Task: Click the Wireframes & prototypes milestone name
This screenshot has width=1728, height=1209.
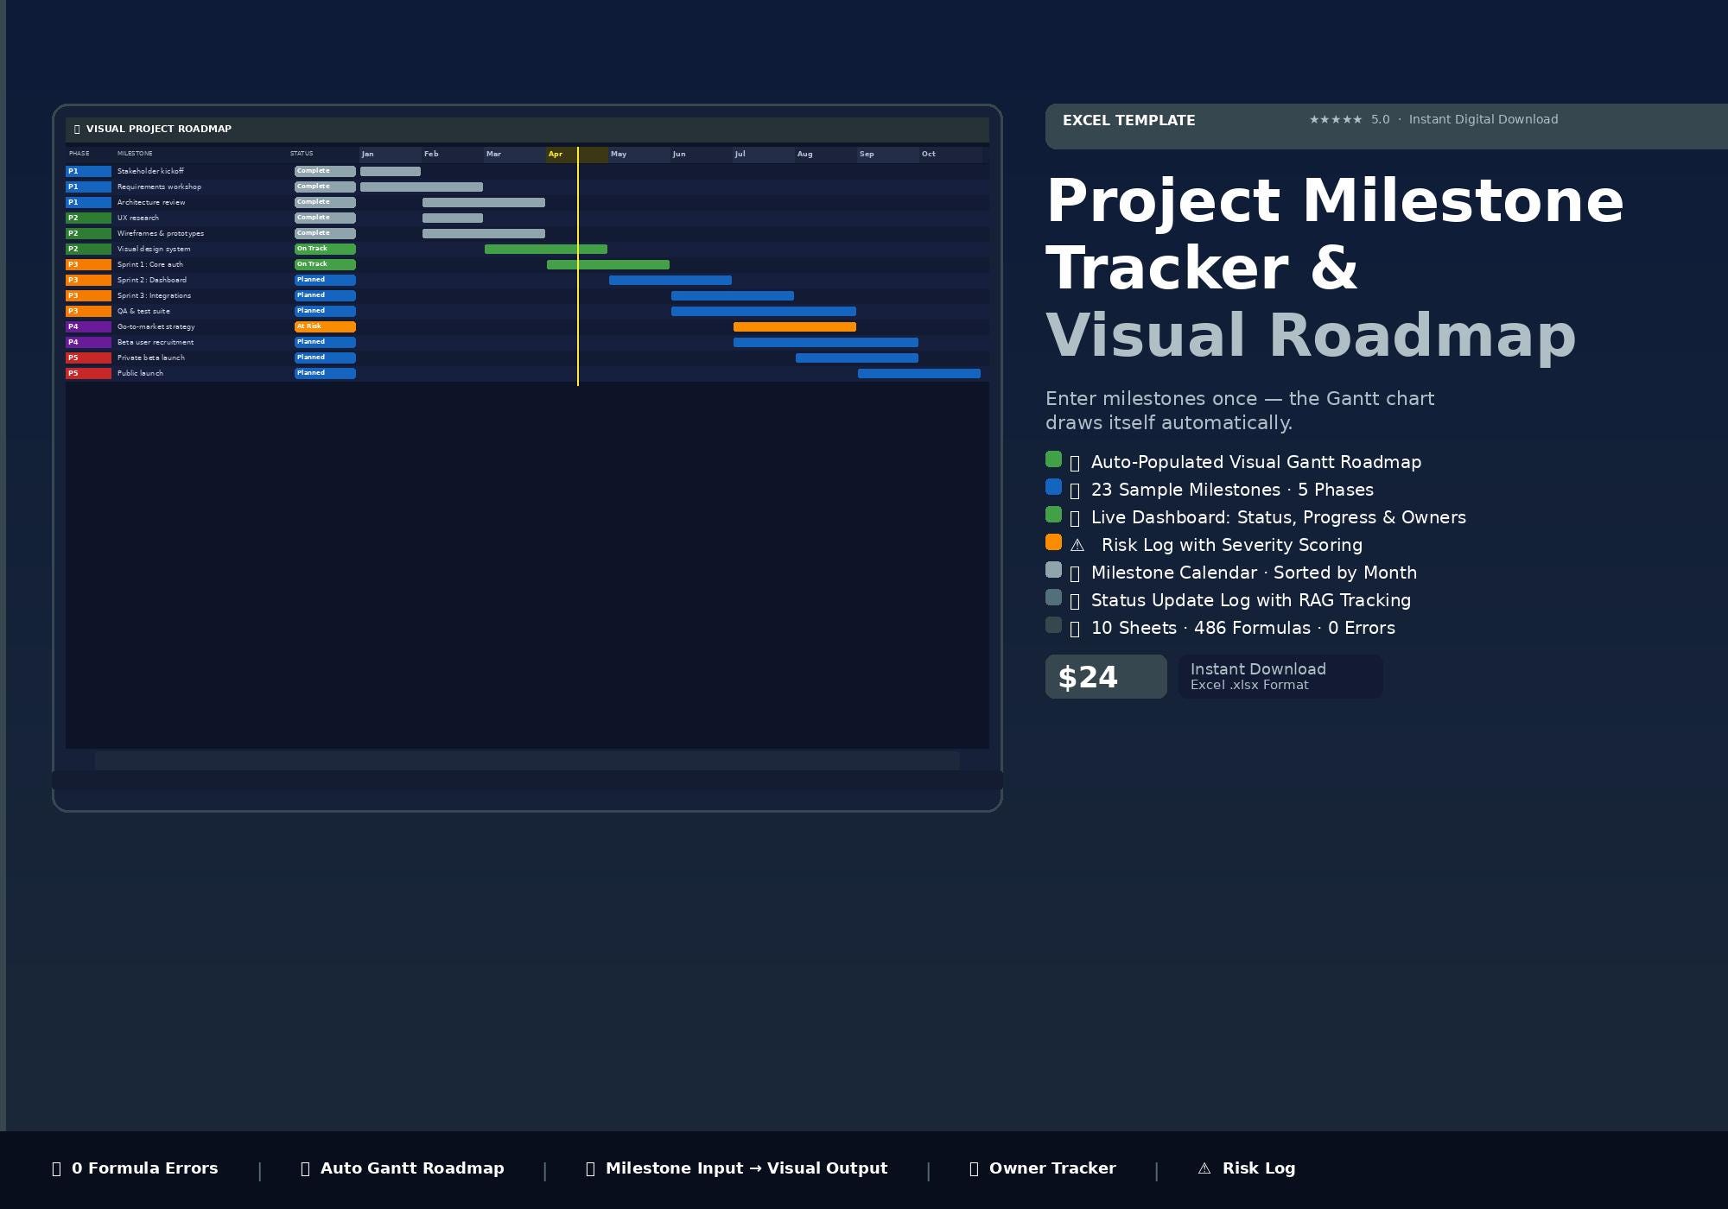Action: point(161,233)
